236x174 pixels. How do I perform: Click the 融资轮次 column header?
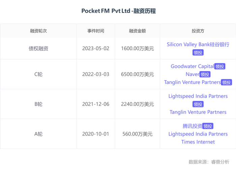click(x=38, y=31)
